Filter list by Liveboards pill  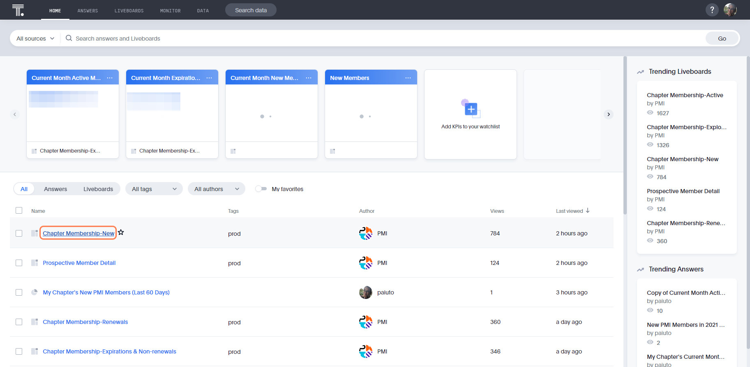point(98,189)
